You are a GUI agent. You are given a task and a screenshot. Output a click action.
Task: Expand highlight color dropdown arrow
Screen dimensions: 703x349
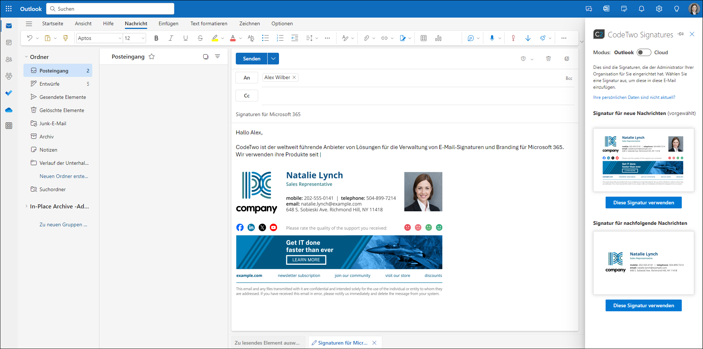click(x=223, y=38)
